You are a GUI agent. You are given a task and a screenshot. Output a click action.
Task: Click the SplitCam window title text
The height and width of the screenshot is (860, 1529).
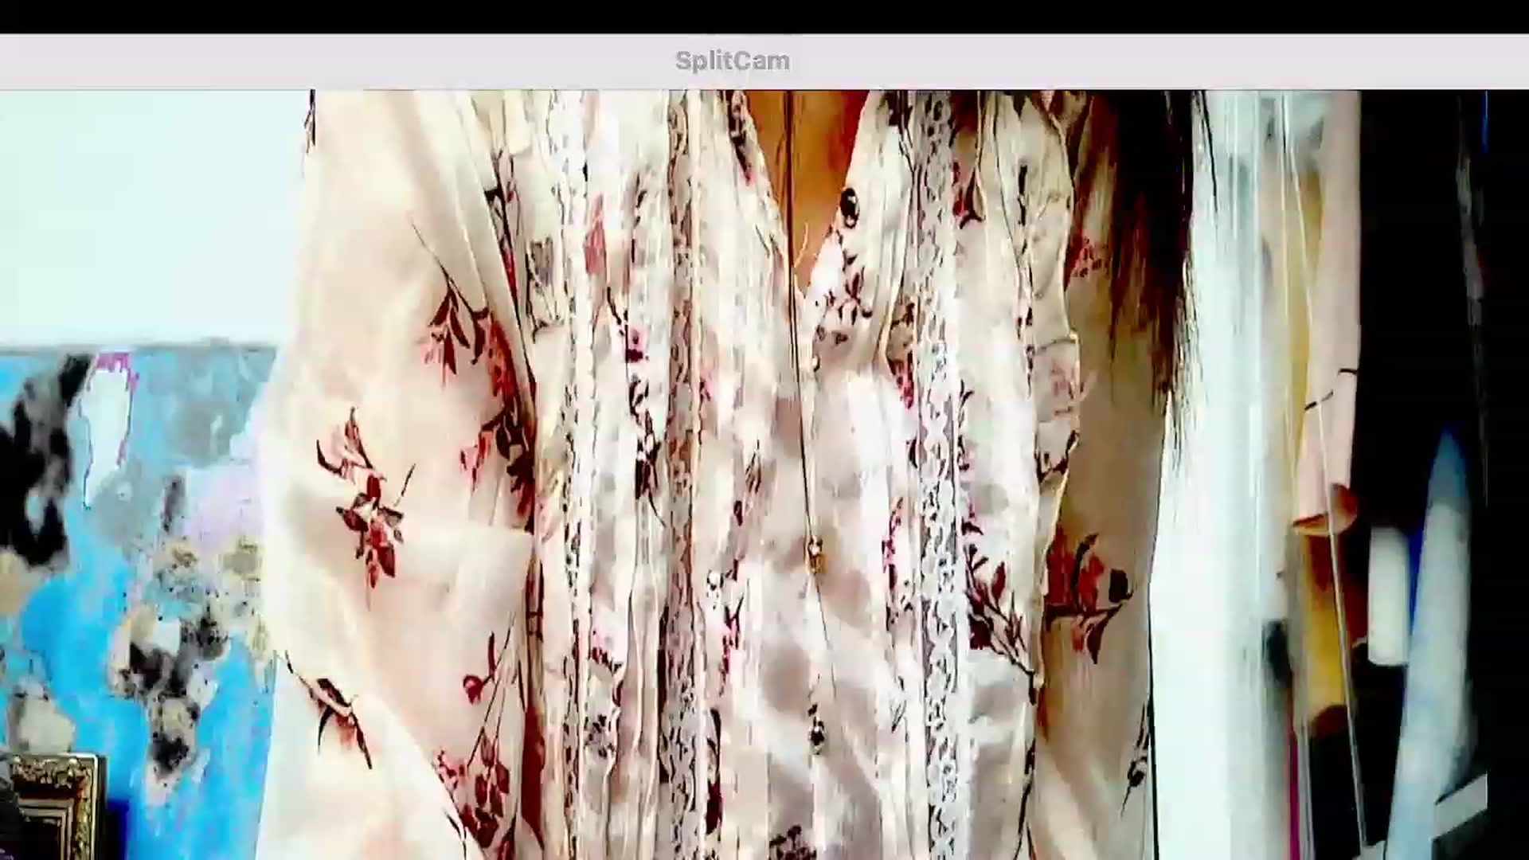tap(733, 61)
